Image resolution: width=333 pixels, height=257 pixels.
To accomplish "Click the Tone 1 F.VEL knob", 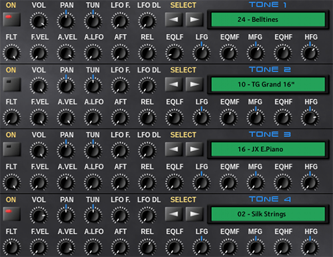I will pyautogui.click(x=39, y=53).
